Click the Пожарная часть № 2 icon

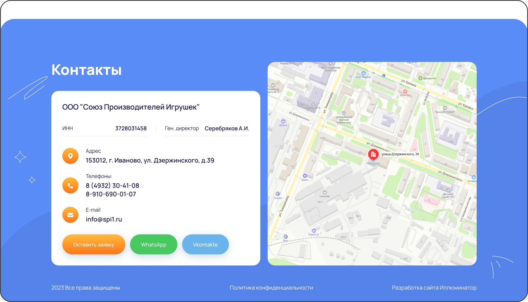(273, 85)
